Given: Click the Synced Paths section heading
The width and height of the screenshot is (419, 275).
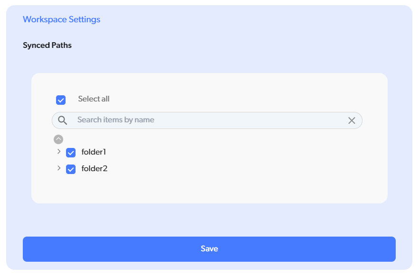Looking at the screenshot, I should pyautogui.click(x=47, y=46).
